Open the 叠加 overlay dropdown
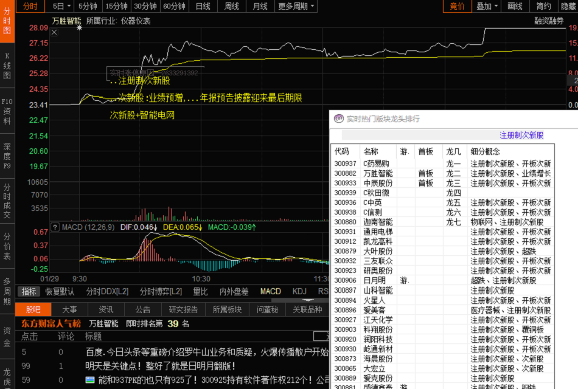578x389 pixels. [487, 6]
